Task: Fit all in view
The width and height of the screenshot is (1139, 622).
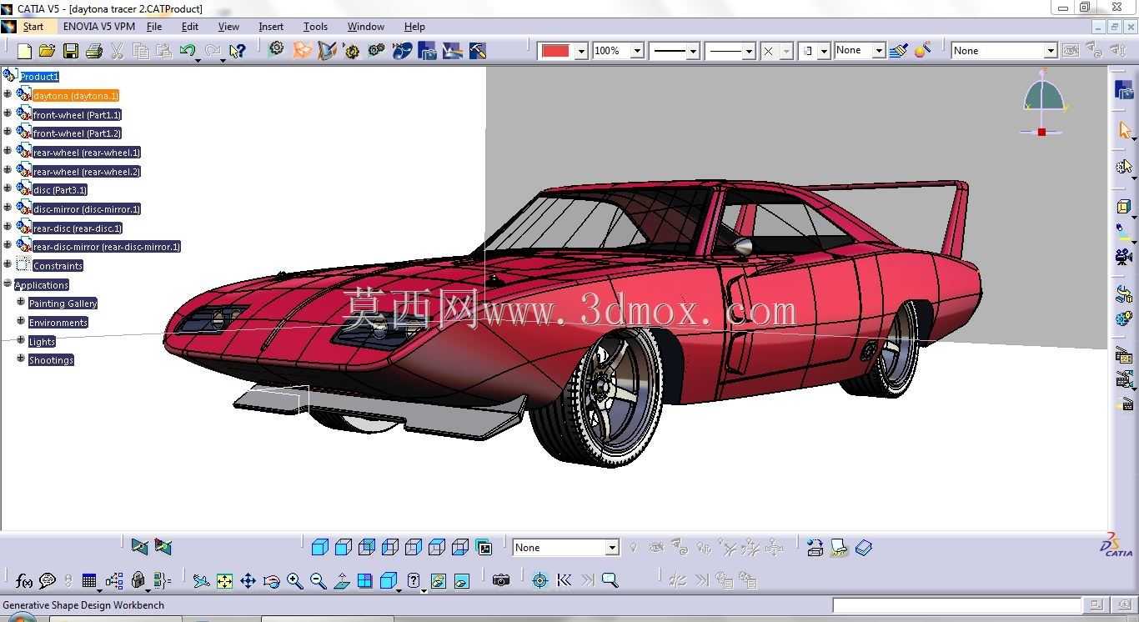Action: pos(224,581)
